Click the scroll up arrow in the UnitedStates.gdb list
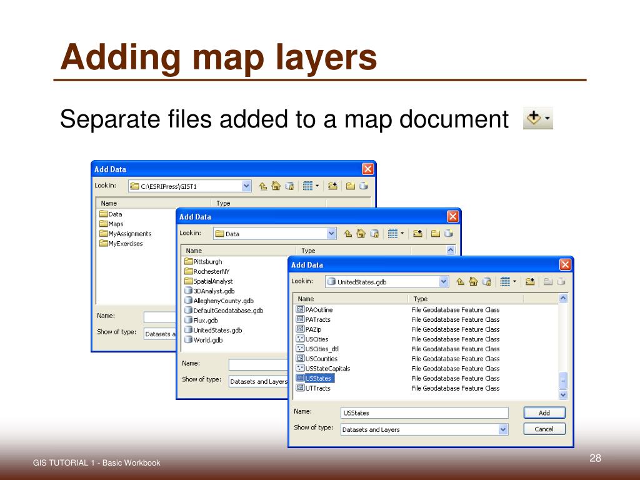This screenshot has height=480, width=640. (x=563, y=298)
